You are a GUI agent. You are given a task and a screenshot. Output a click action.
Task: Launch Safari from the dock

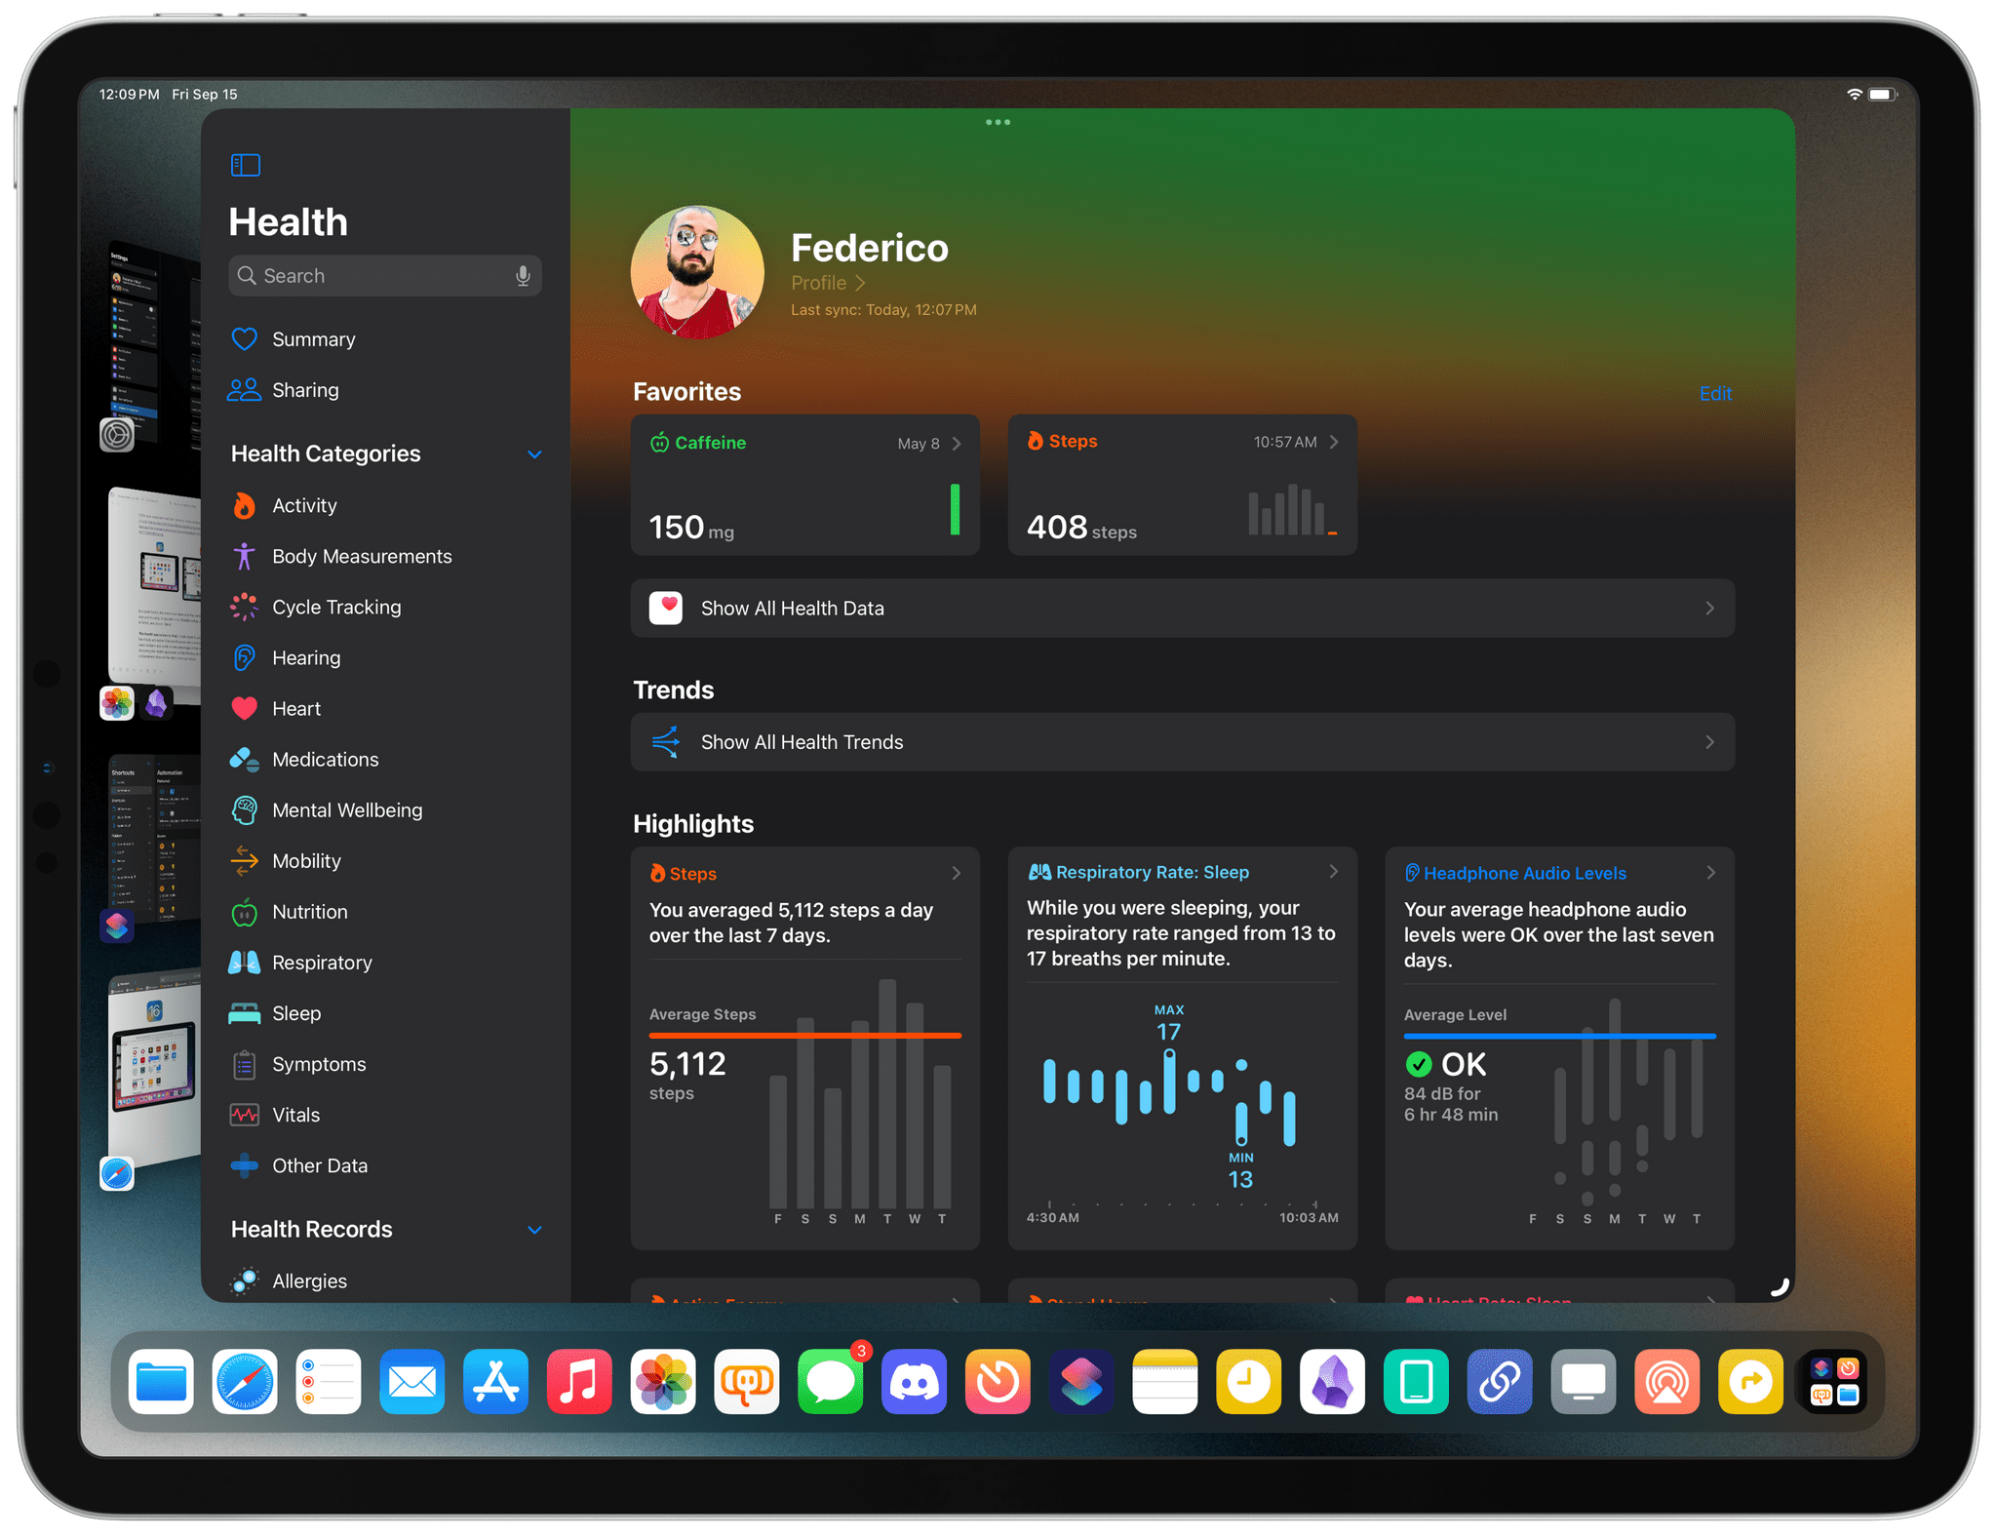245,1382
